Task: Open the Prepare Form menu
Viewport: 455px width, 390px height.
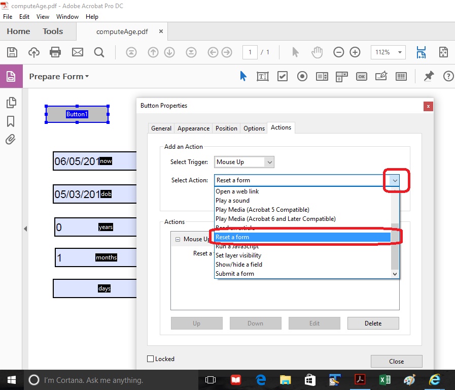Action: pyautogui.click(x=59, y=76)
